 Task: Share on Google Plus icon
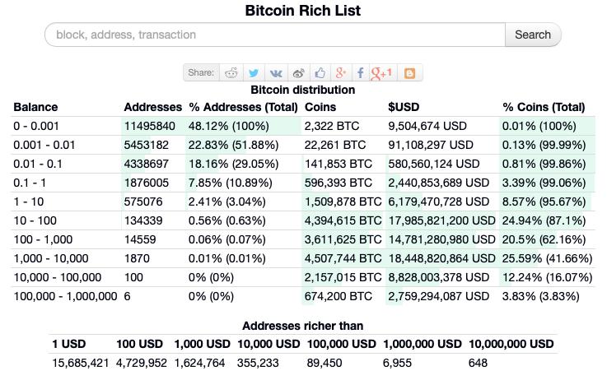coord(340,72)
